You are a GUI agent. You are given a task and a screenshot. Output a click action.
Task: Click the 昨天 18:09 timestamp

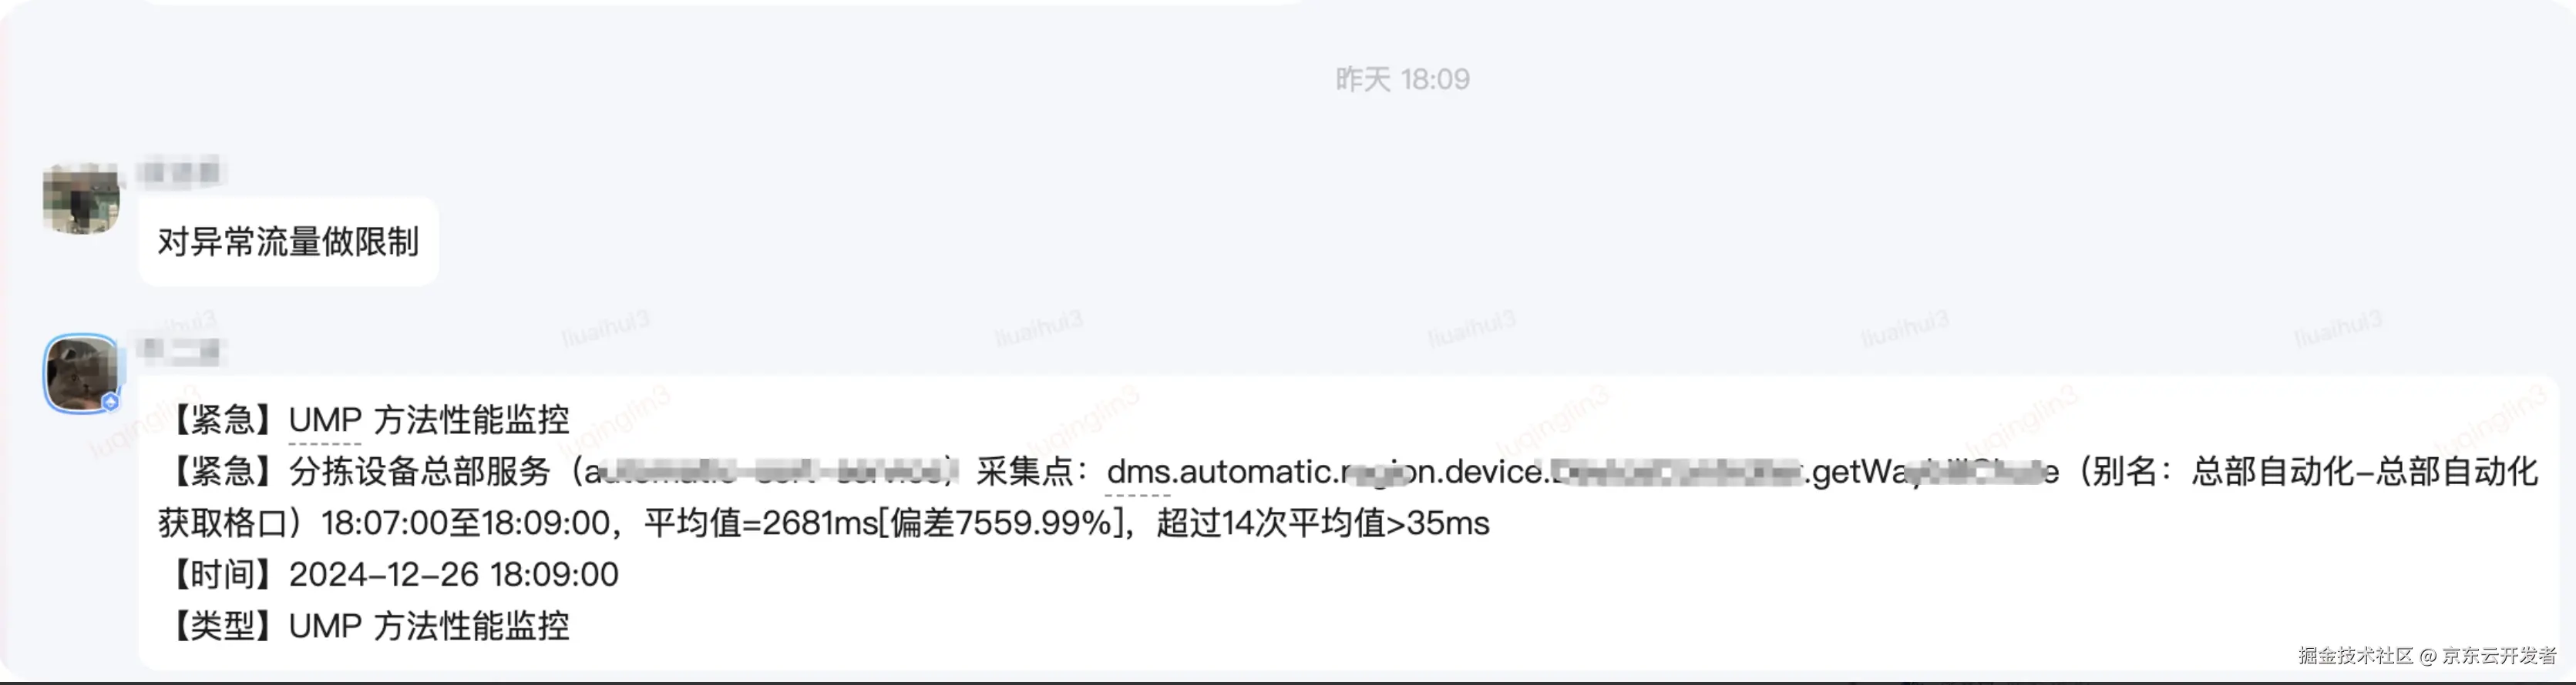pyautogui.click(x=1402, y=80)
